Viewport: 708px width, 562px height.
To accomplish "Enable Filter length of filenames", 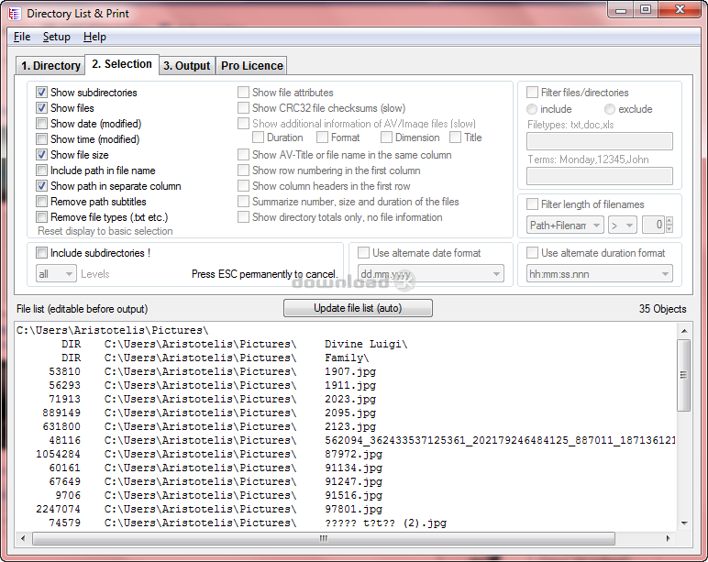I will [x=532, y=204].
